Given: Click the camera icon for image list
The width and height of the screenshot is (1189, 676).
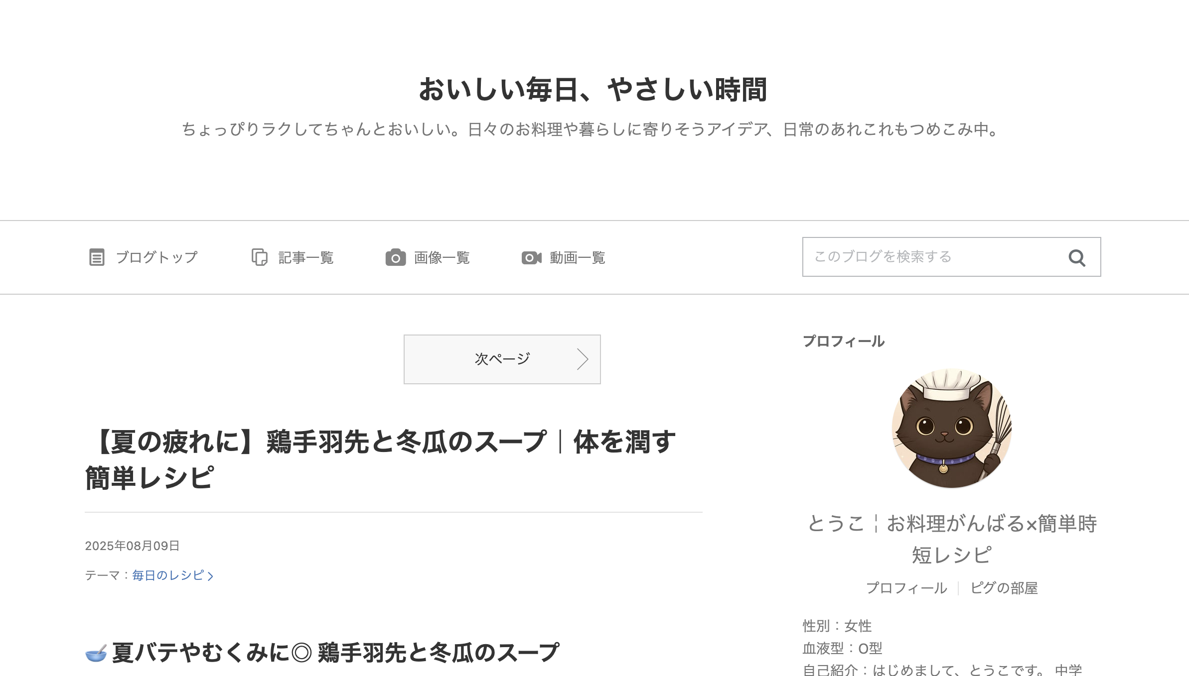Looking at the screenshot, I should pos(395,257).
